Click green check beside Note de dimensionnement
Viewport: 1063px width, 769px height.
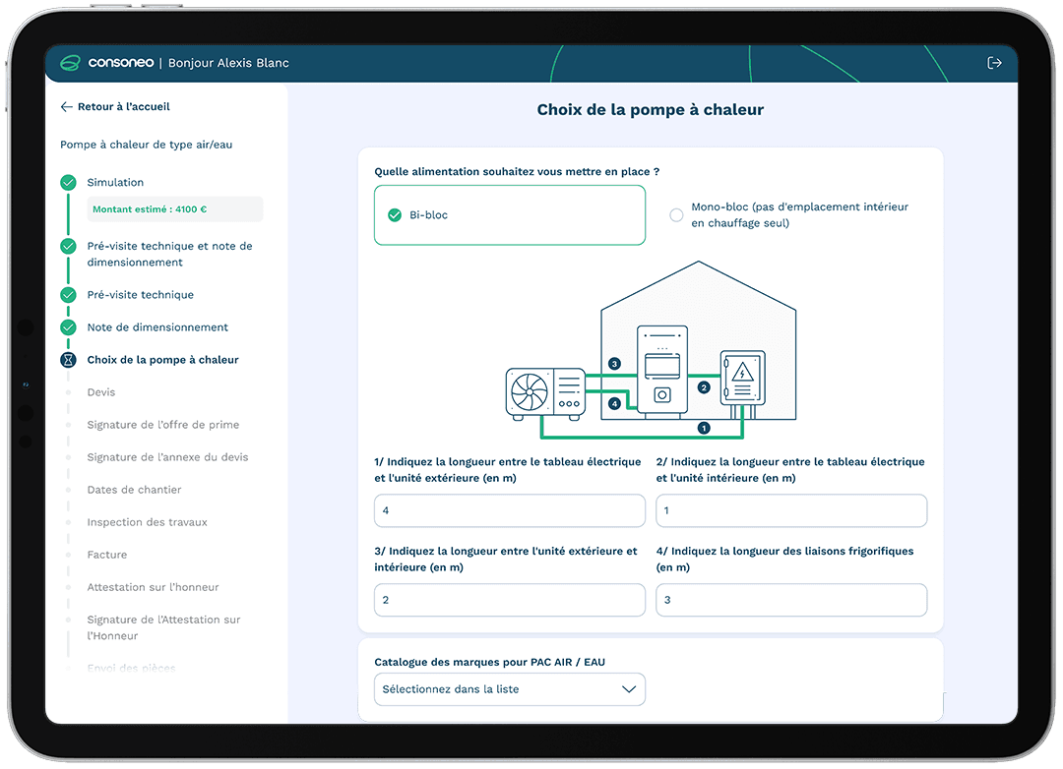click(68, 327)
